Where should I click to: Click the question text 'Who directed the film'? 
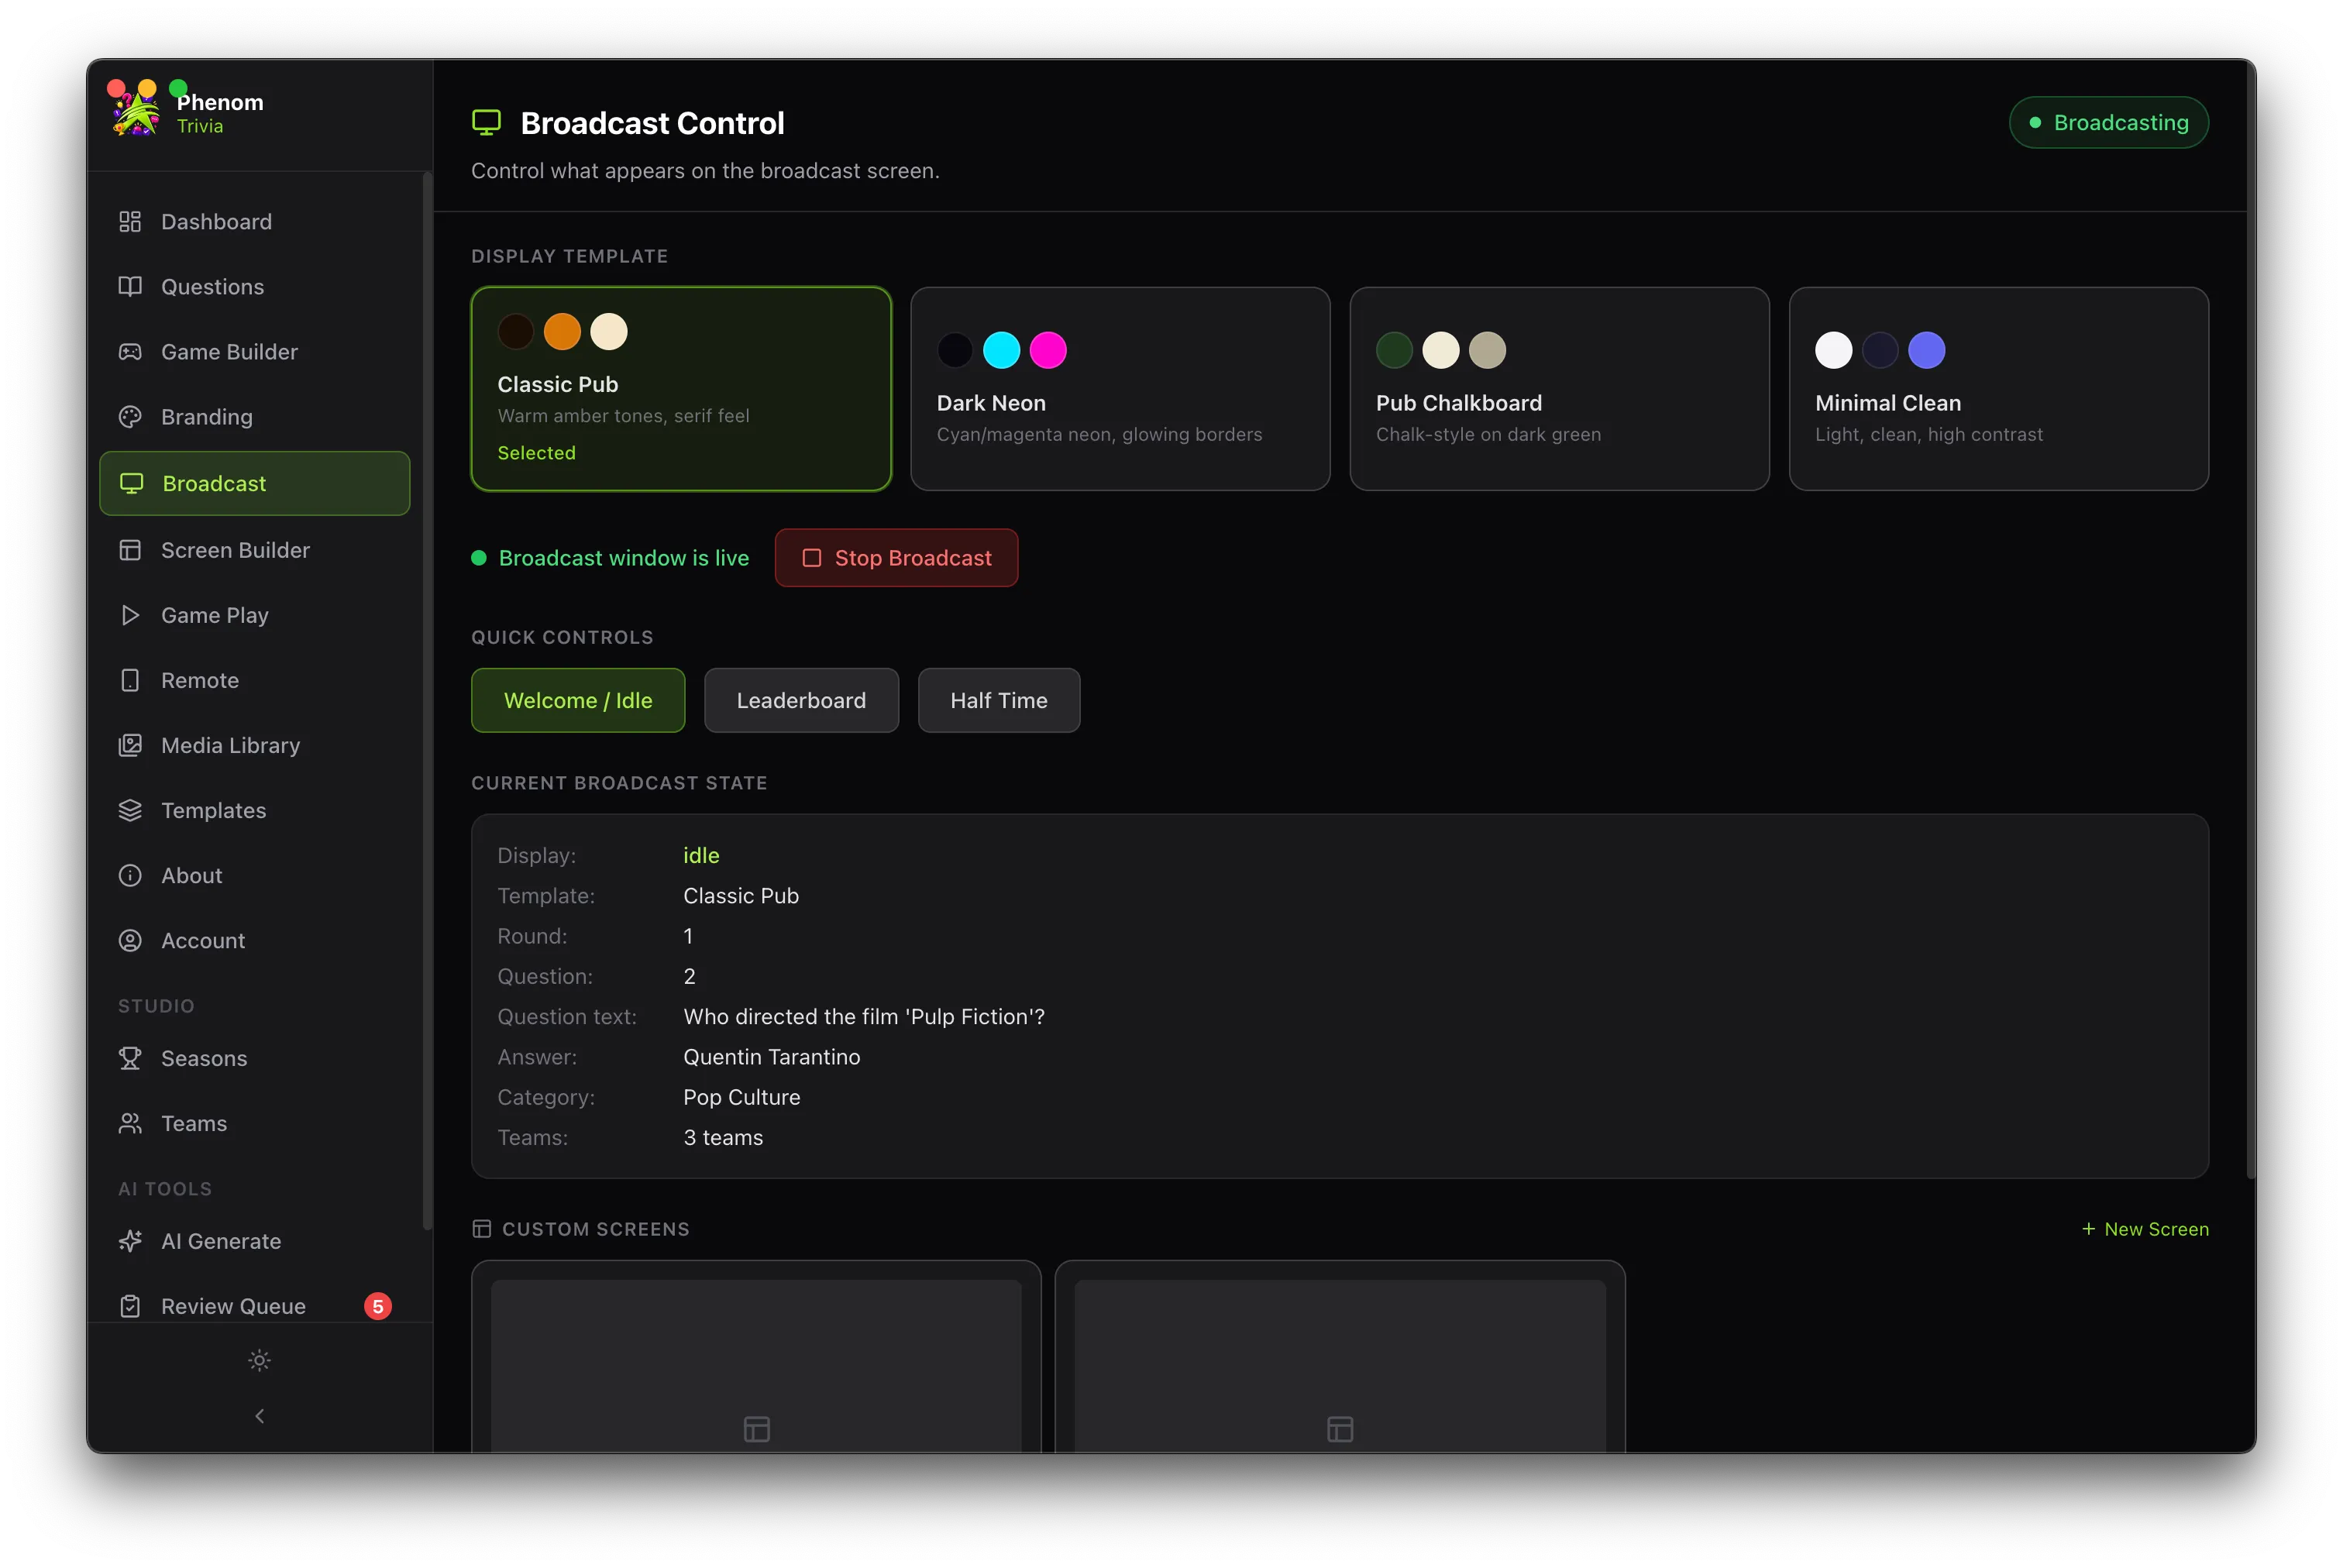[864, 1017]
